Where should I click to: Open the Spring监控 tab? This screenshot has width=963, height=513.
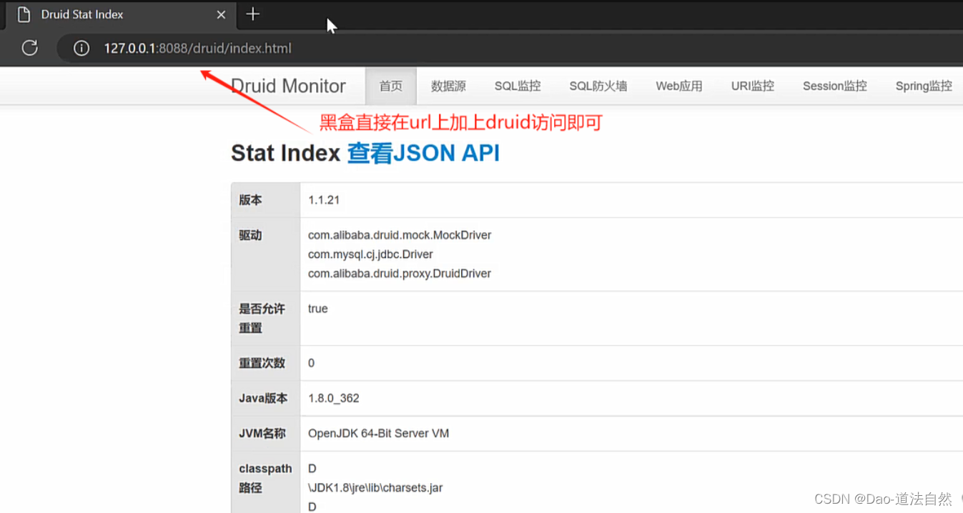point(923,86)
